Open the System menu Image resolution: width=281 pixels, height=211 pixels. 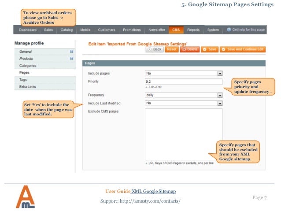tap(213, 30)
